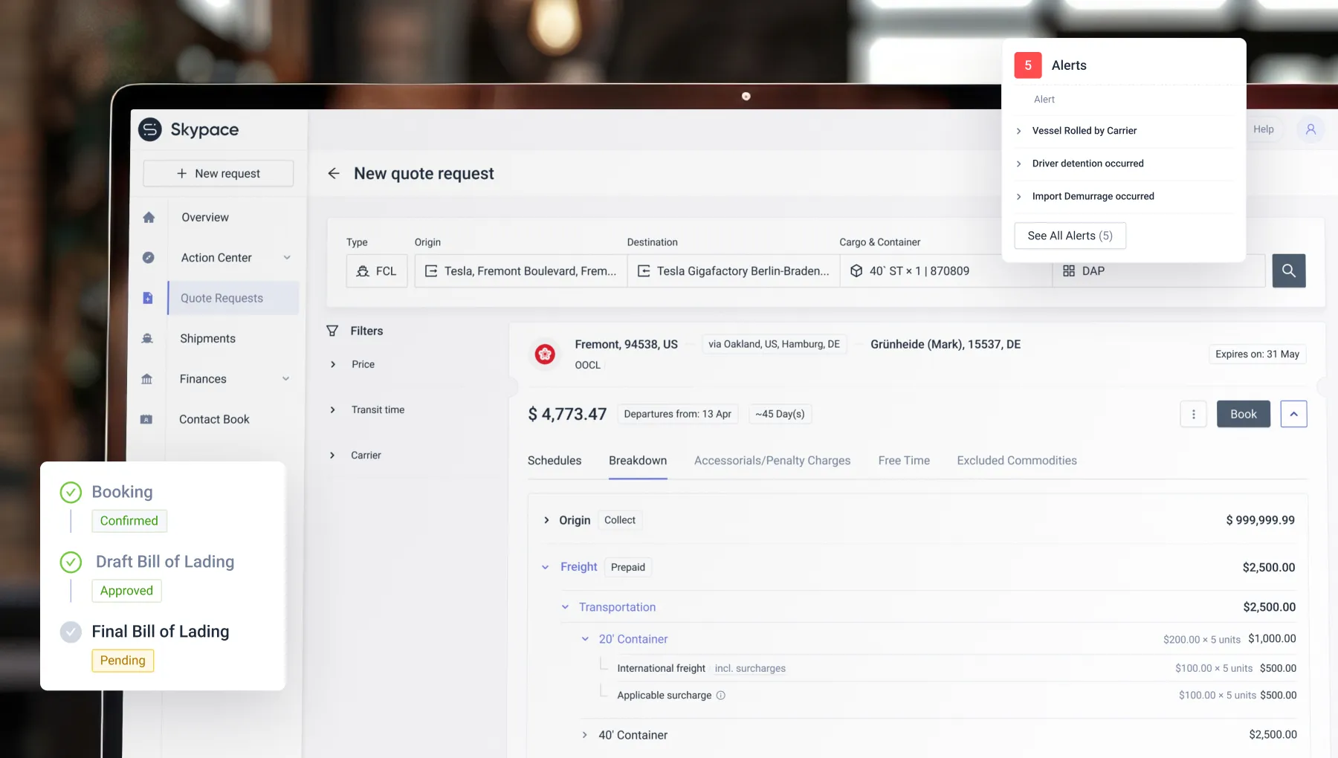Collapse the Freight breakdown row
The image size is (1338, 758).
point(545,567)
